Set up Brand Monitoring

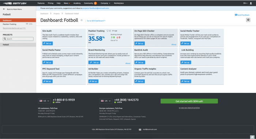pos(94,63)
